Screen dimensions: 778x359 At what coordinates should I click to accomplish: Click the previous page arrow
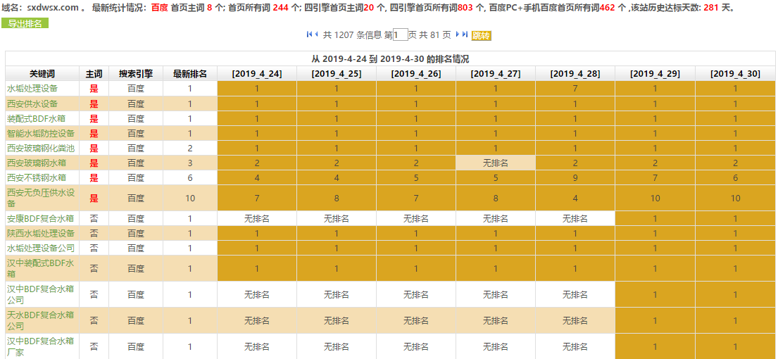(318, 34)
